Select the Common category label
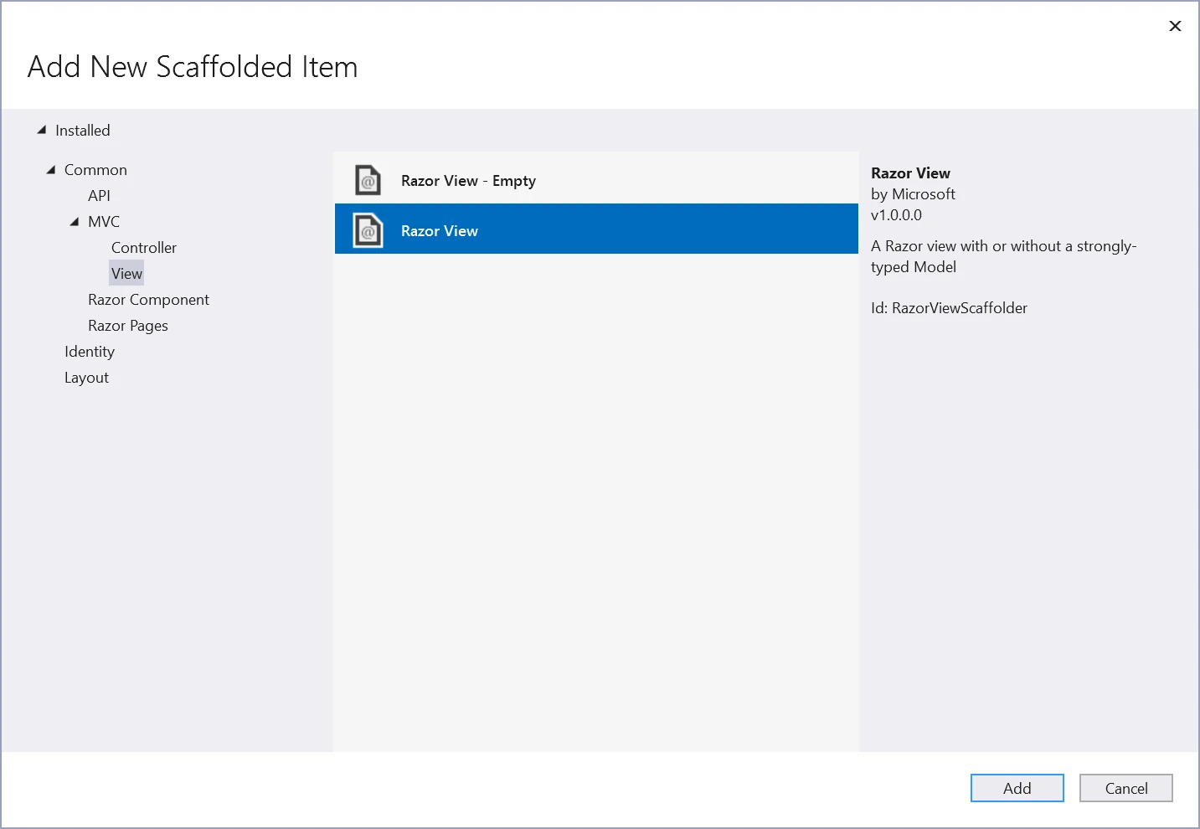 tap(95, 170)
